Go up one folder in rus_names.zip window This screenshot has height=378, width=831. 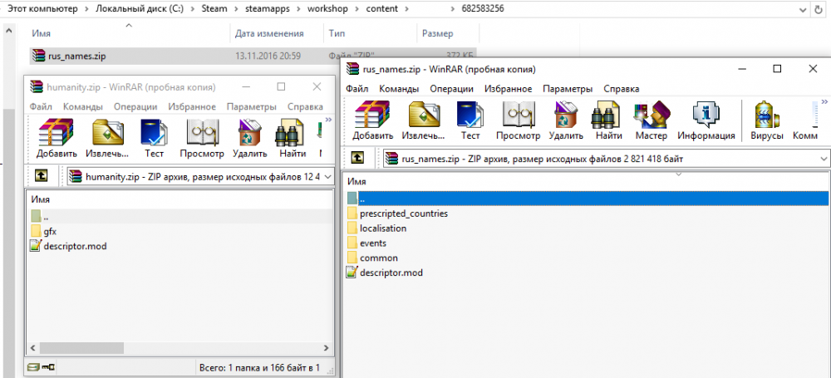click(358, 158)
